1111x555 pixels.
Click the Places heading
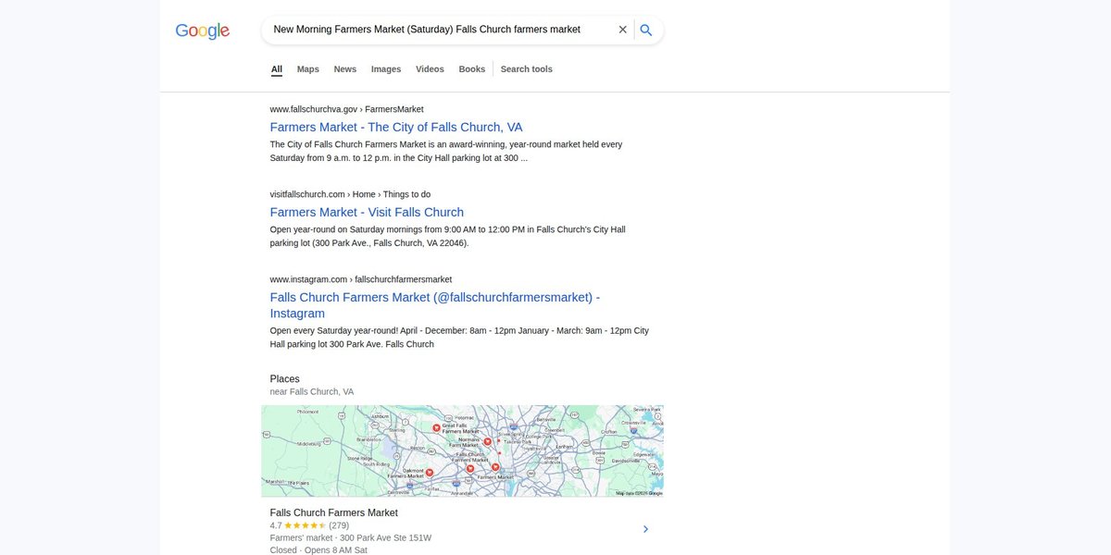[285, 378]
